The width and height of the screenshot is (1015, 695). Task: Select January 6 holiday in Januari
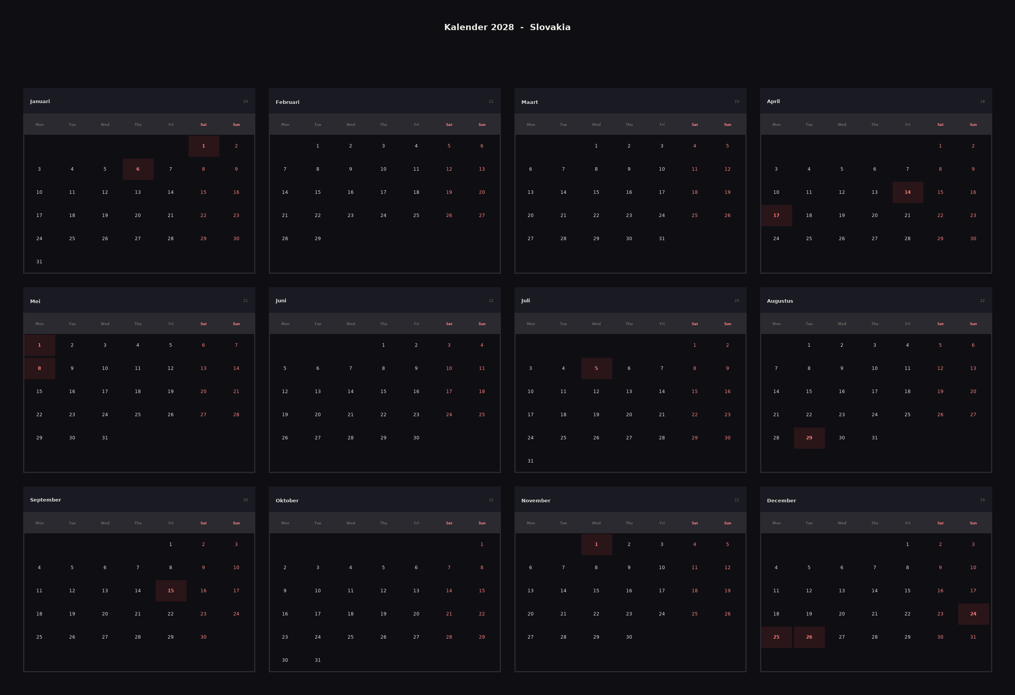click(138, 169)
